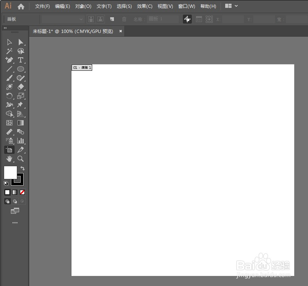
Task: Set drawing mode to Draw Behind
Action: point(15,201)
